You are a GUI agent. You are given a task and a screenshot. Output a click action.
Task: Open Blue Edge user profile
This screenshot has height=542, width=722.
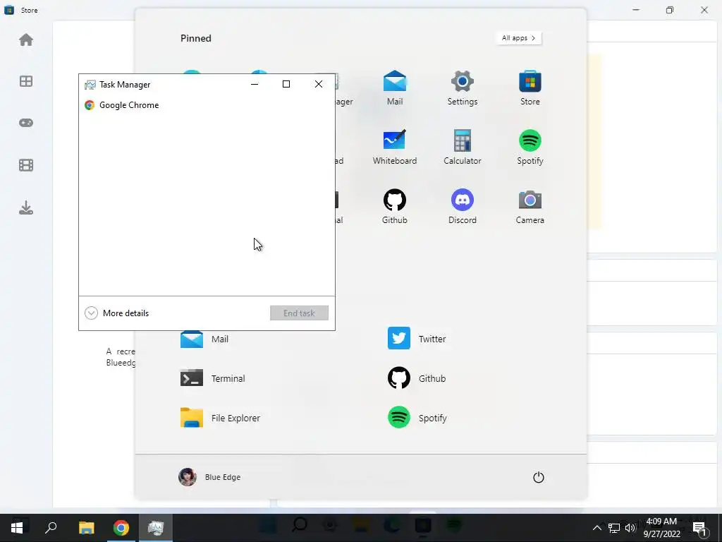point(209,477)
